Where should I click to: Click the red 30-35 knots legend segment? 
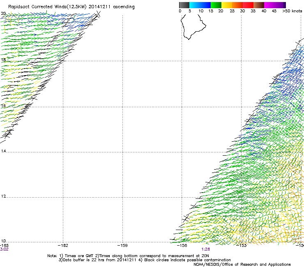[248, 5]
